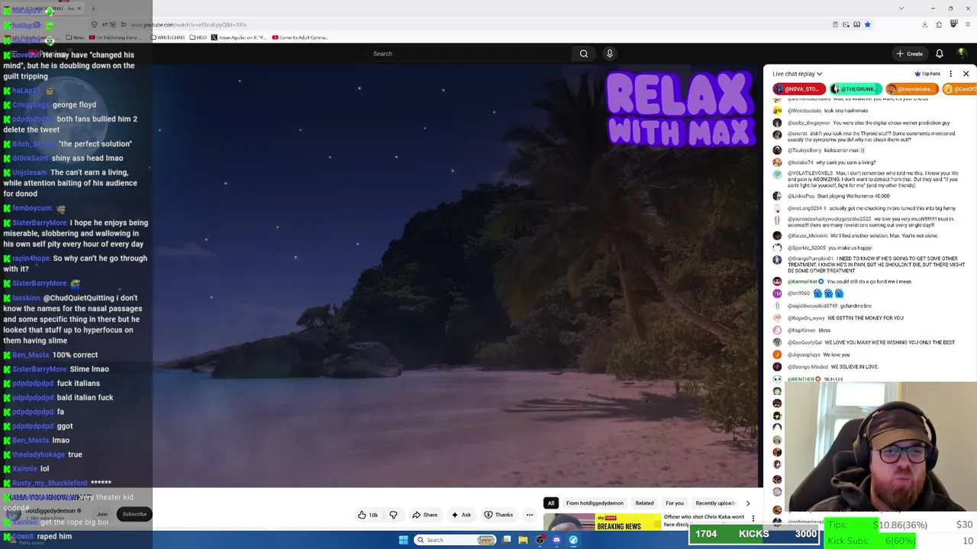Select the Recently uploaded chip
The width and height of the screenshot is (977, 549).
point(714,503)
